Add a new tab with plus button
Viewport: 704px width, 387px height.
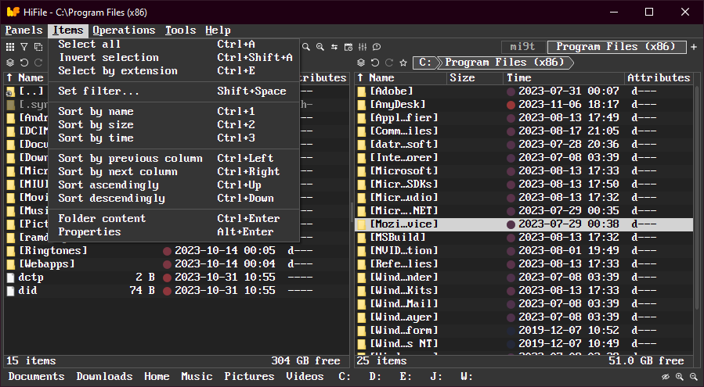pos(694,47)
